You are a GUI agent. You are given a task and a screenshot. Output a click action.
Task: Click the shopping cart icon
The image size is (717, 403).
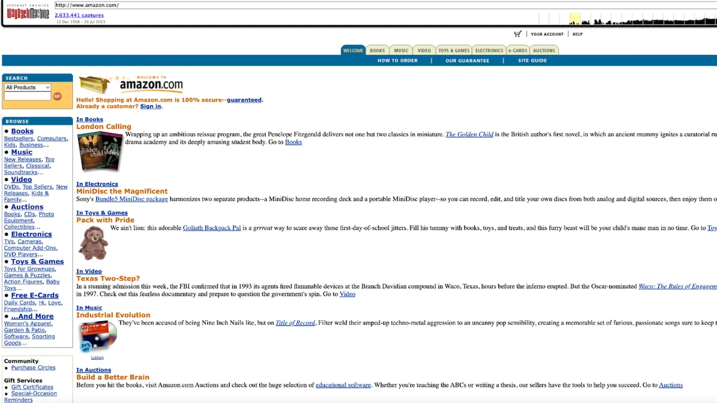coord(517,34)
